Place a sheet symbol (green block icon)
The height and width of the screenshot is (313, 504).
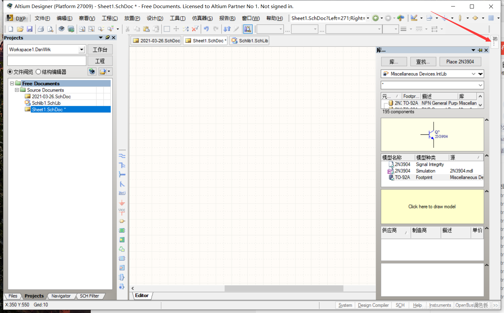(122, 231)
